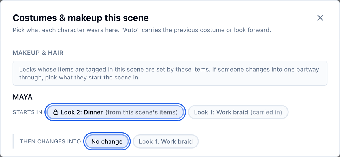Pick Look 1: Work braid to change into
Viewport: 340px width, 157px height.
(166, 141)
